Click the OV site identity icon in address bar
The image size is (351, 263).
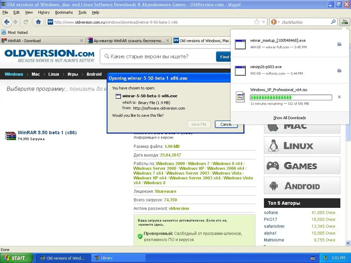pos(50,22)
